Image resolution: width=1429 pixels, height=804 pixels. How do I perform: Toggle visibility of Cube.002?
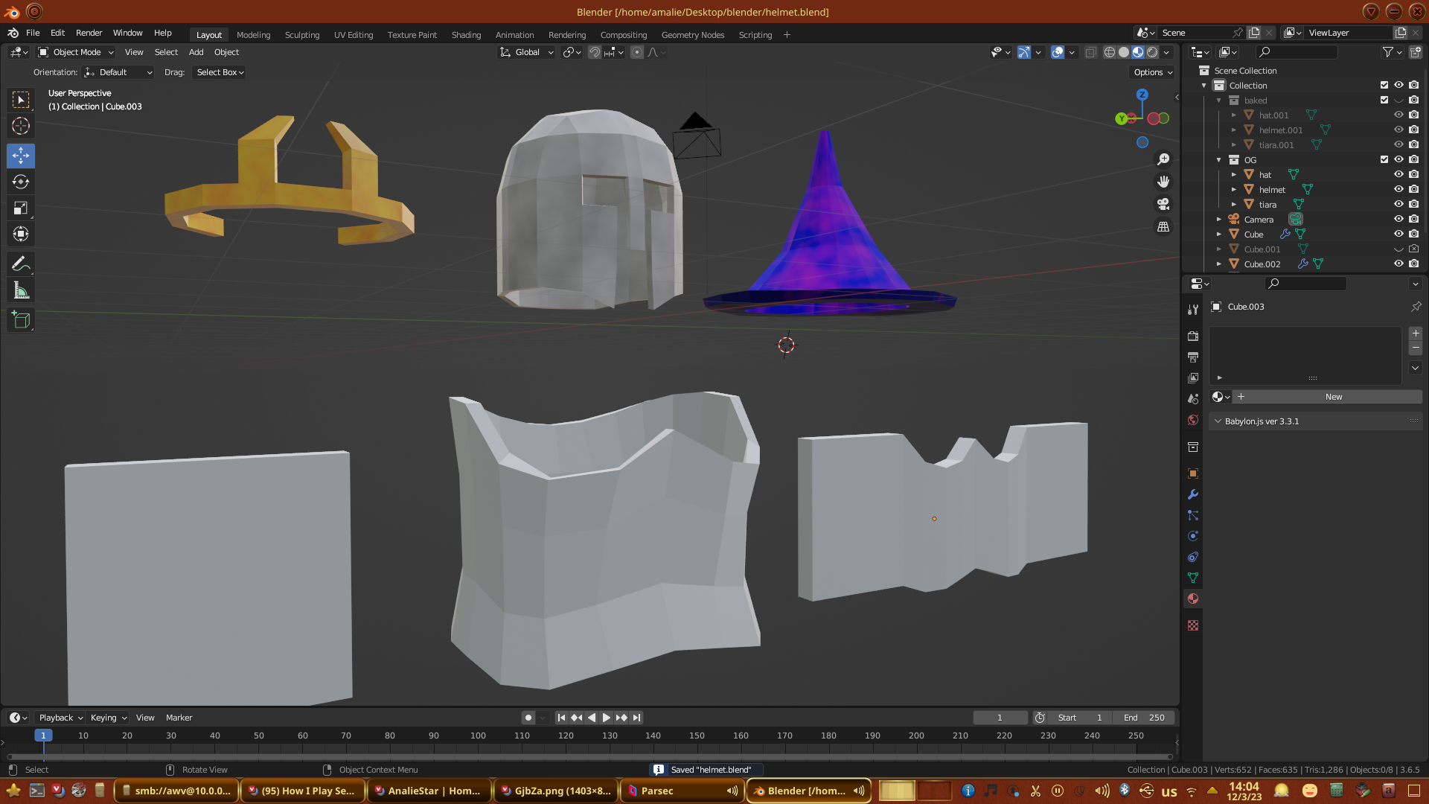pyautogui.click(x=1398, y=264)
